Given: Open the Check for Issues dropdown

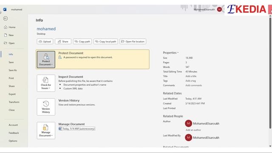Looking at the screenshot, I should pos(46,83).
